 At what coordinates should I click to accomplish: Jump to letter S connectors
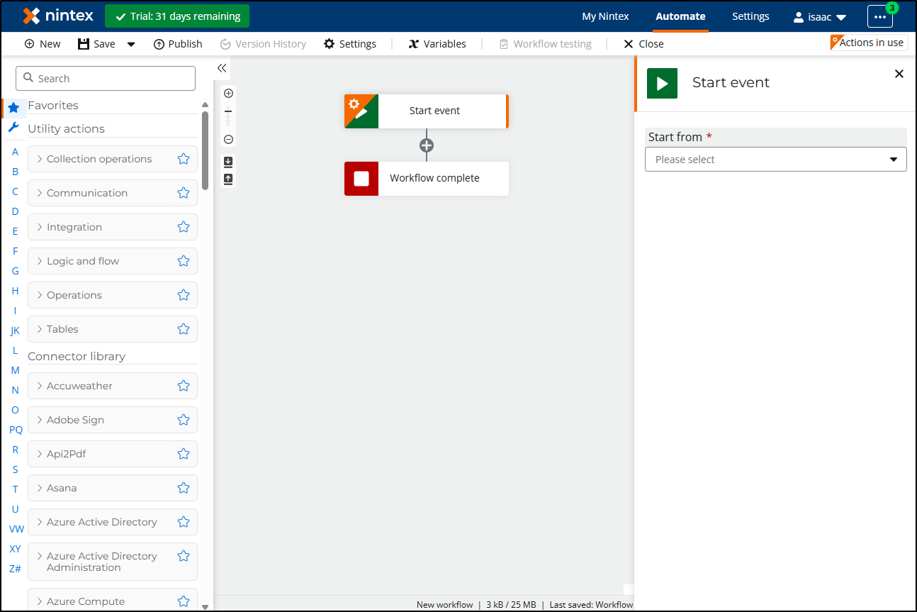15,469
